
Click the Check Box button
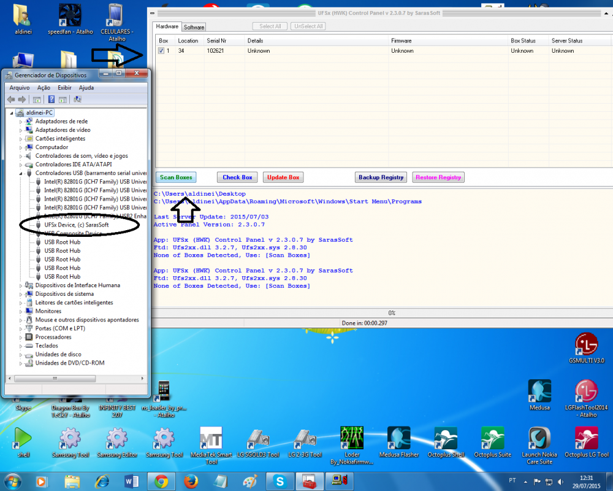tap(237, 177)
